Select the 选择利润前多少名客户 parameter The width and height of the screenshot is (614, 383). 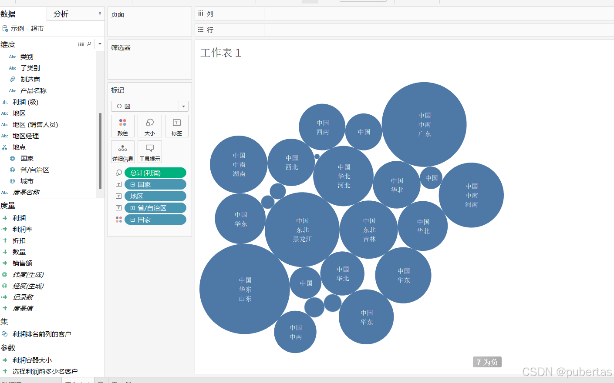click(x=45, y=372)
